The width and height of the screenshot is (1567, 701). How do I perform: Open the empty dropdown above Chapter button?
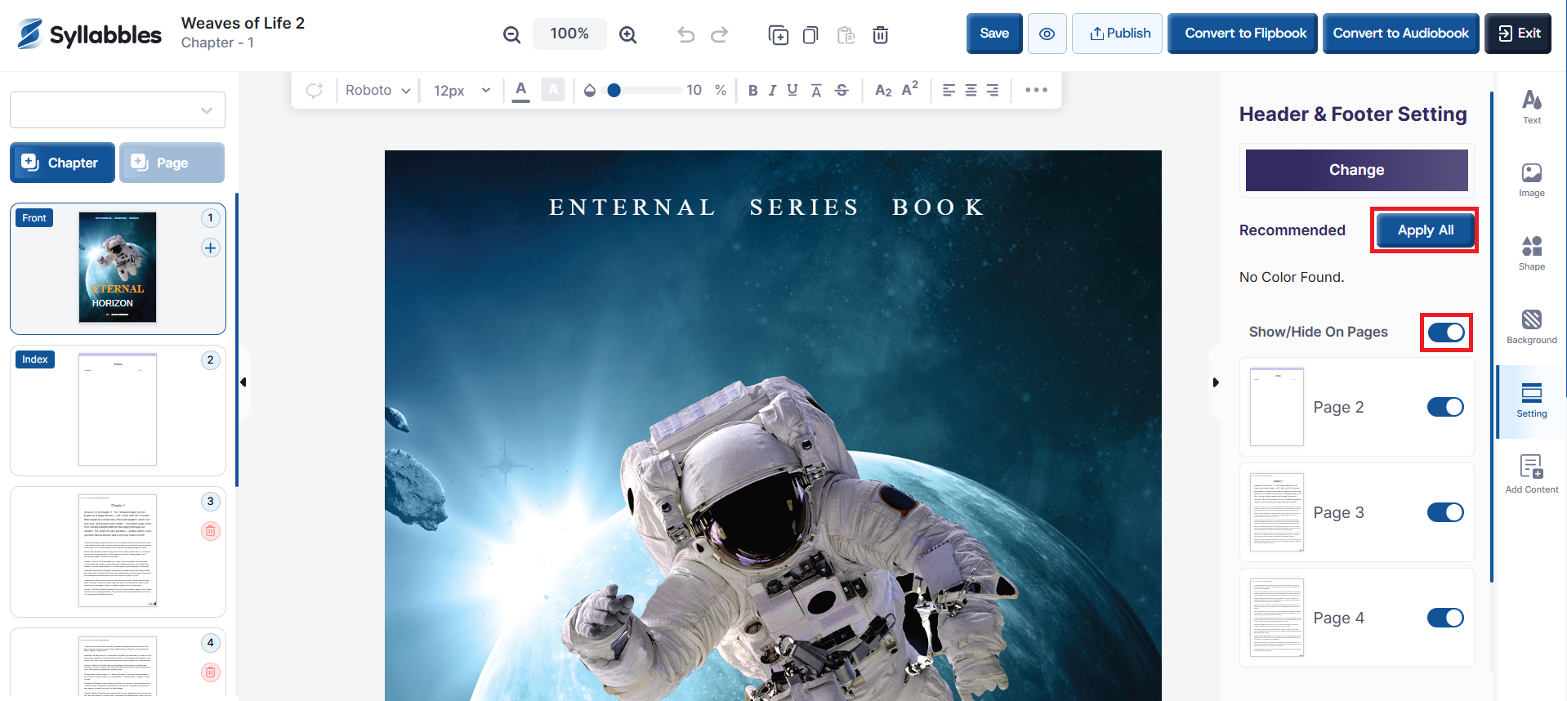pos(118,110)
